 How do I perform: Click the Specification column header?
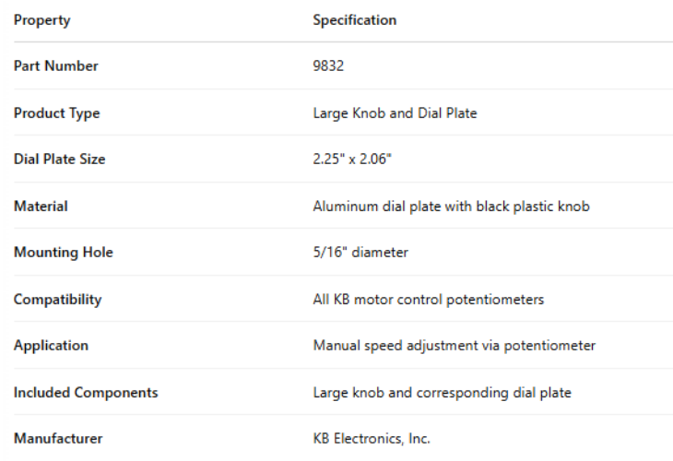355,20
